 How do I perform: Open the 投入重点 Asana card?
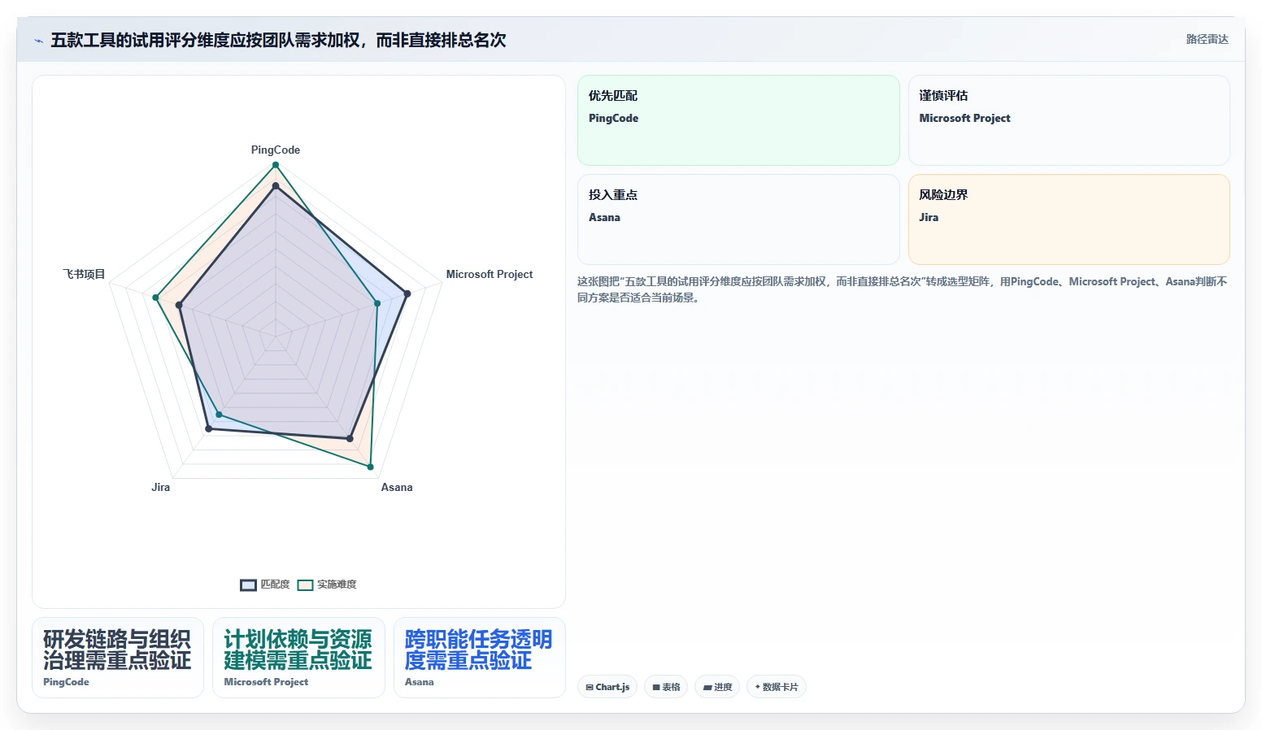[738, 219]
